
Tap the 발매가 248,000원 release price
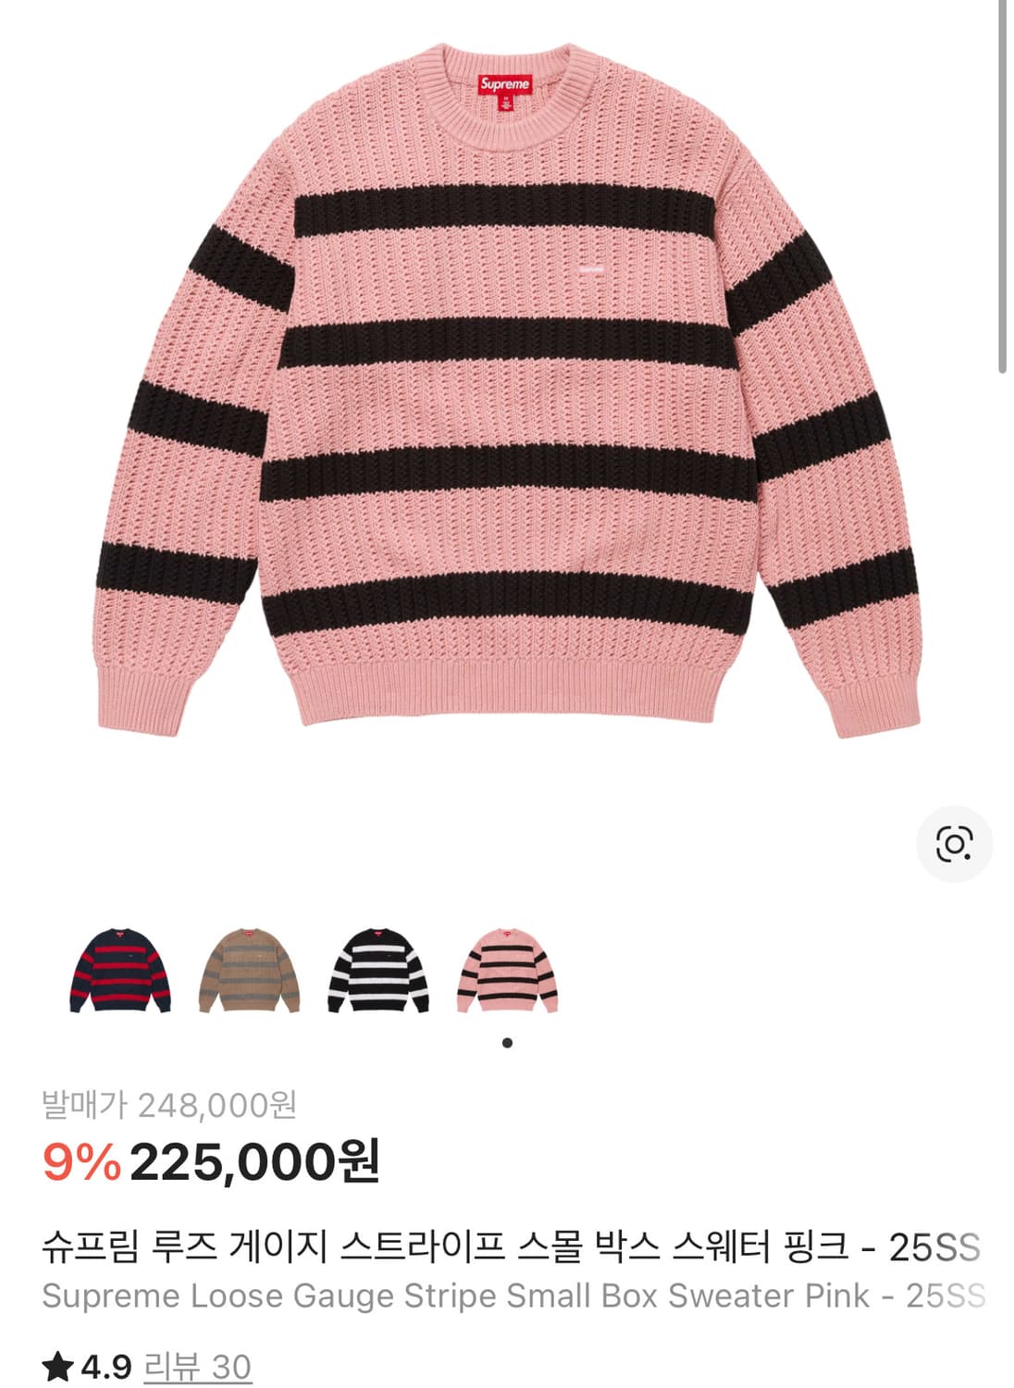coord(169,1104)
